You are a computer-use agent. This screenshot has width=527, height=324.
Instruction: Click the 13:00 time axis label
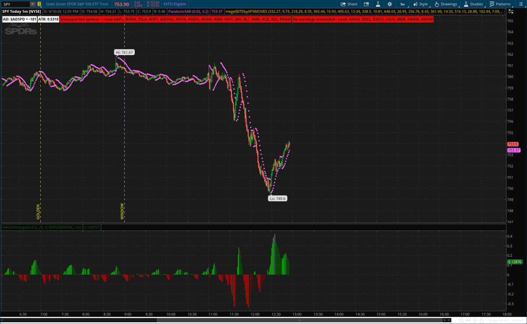point(296,314)
